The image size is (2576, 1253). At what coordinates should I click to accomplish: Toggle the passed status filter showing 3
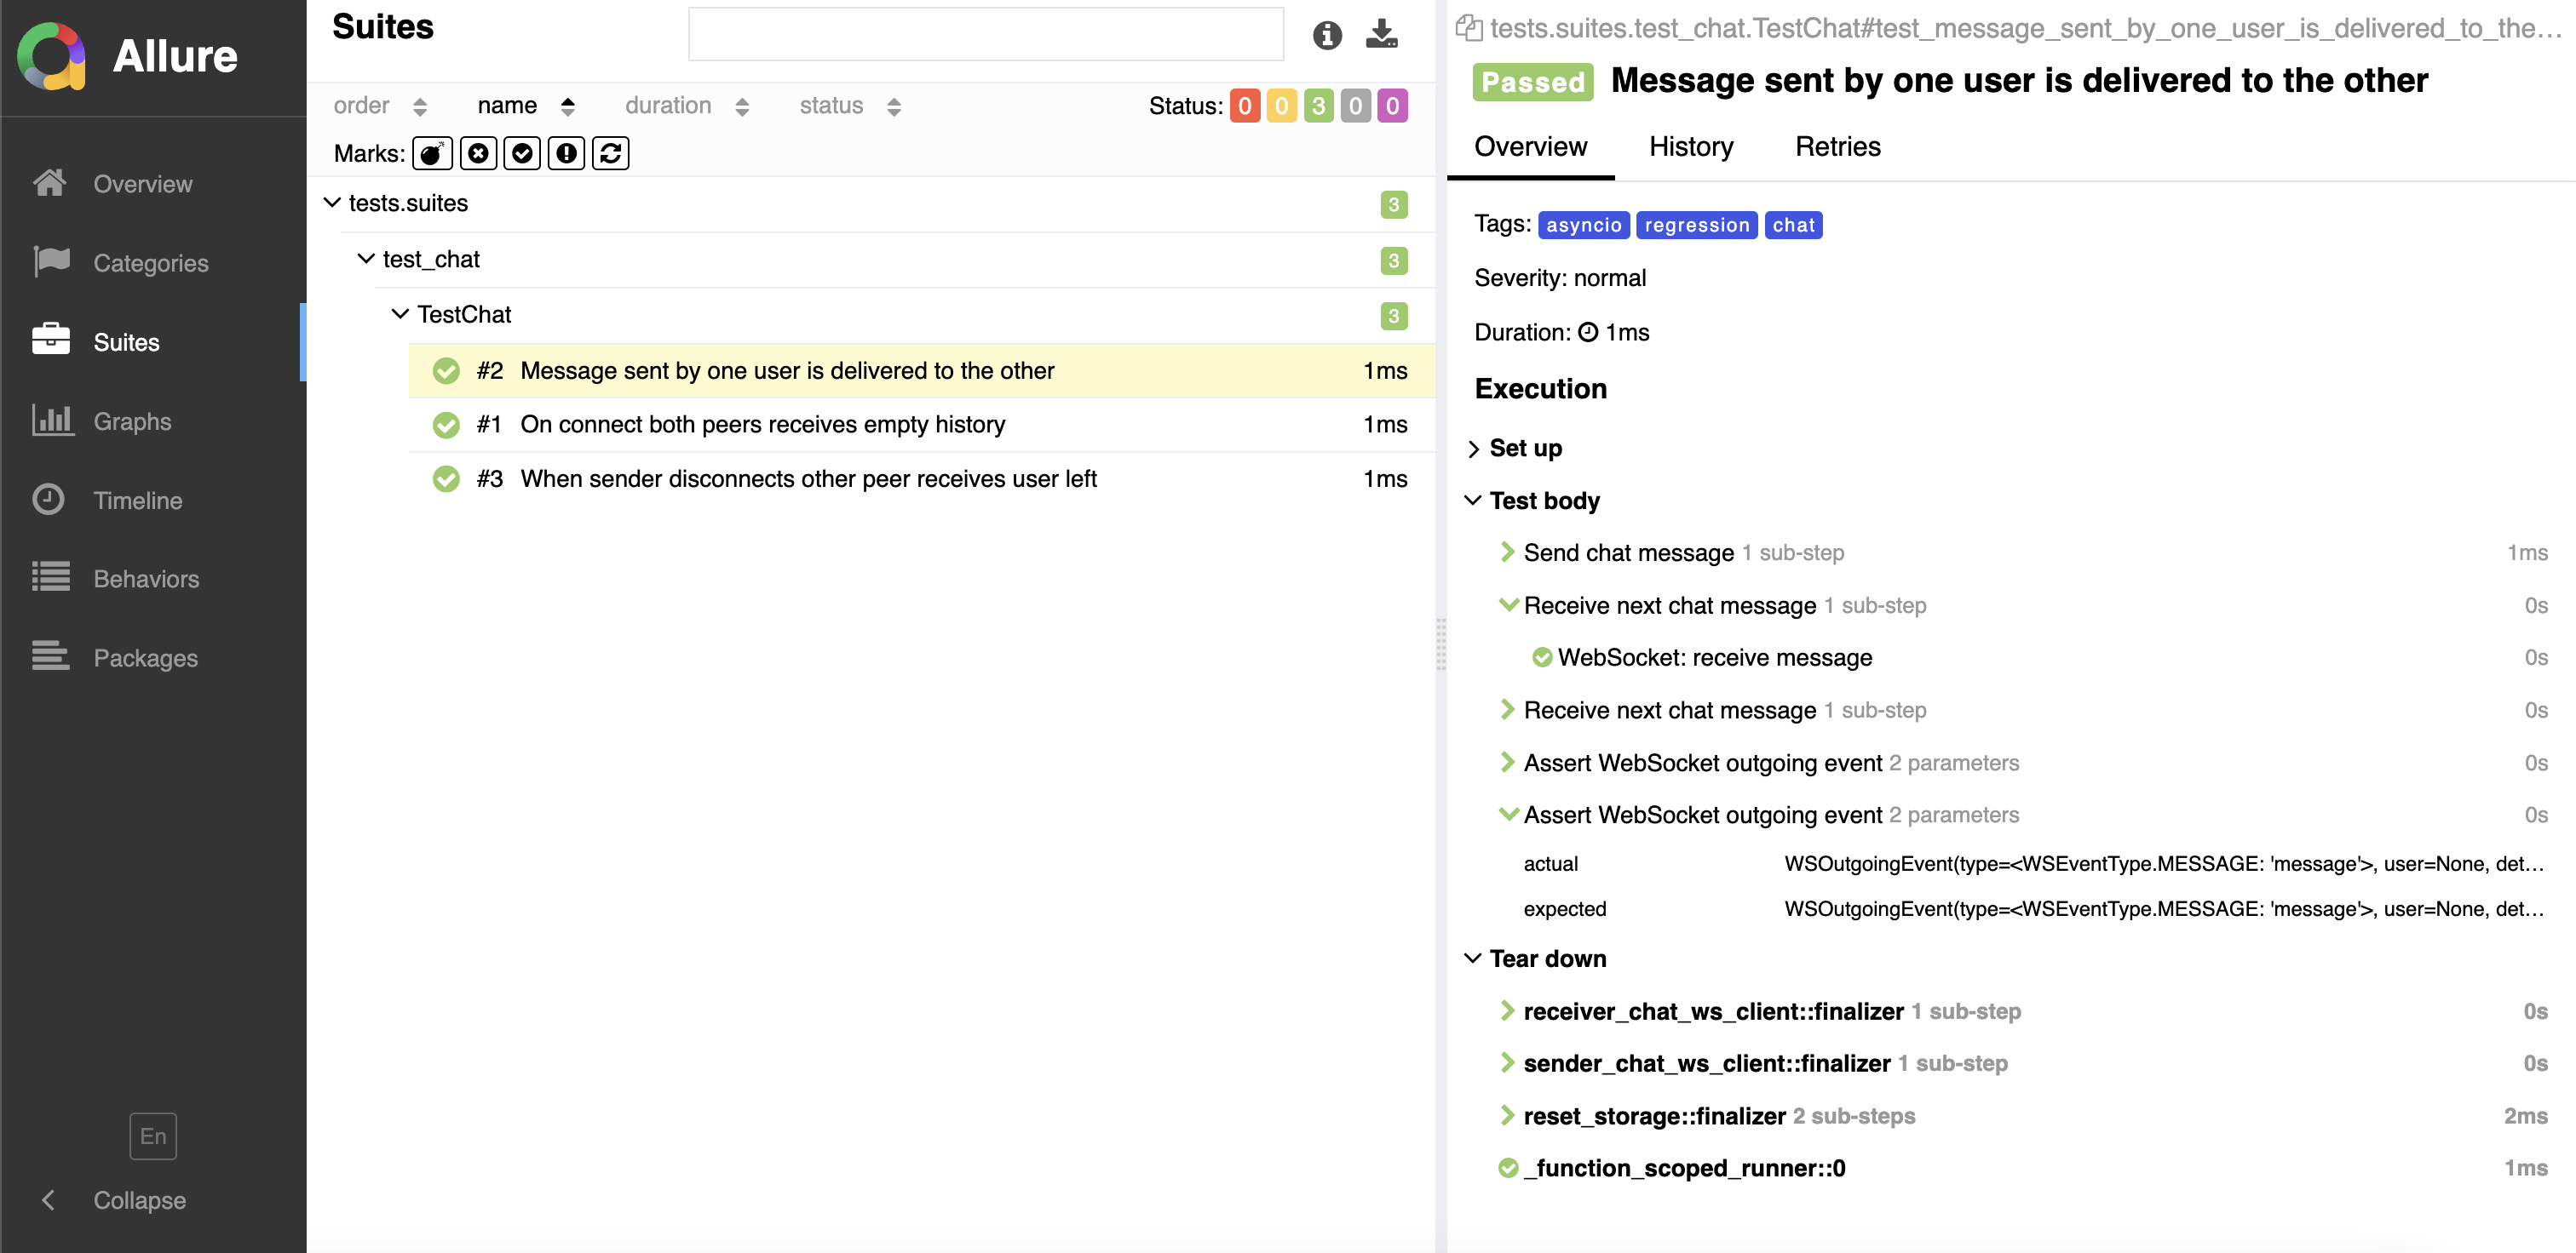(1319, 105)
